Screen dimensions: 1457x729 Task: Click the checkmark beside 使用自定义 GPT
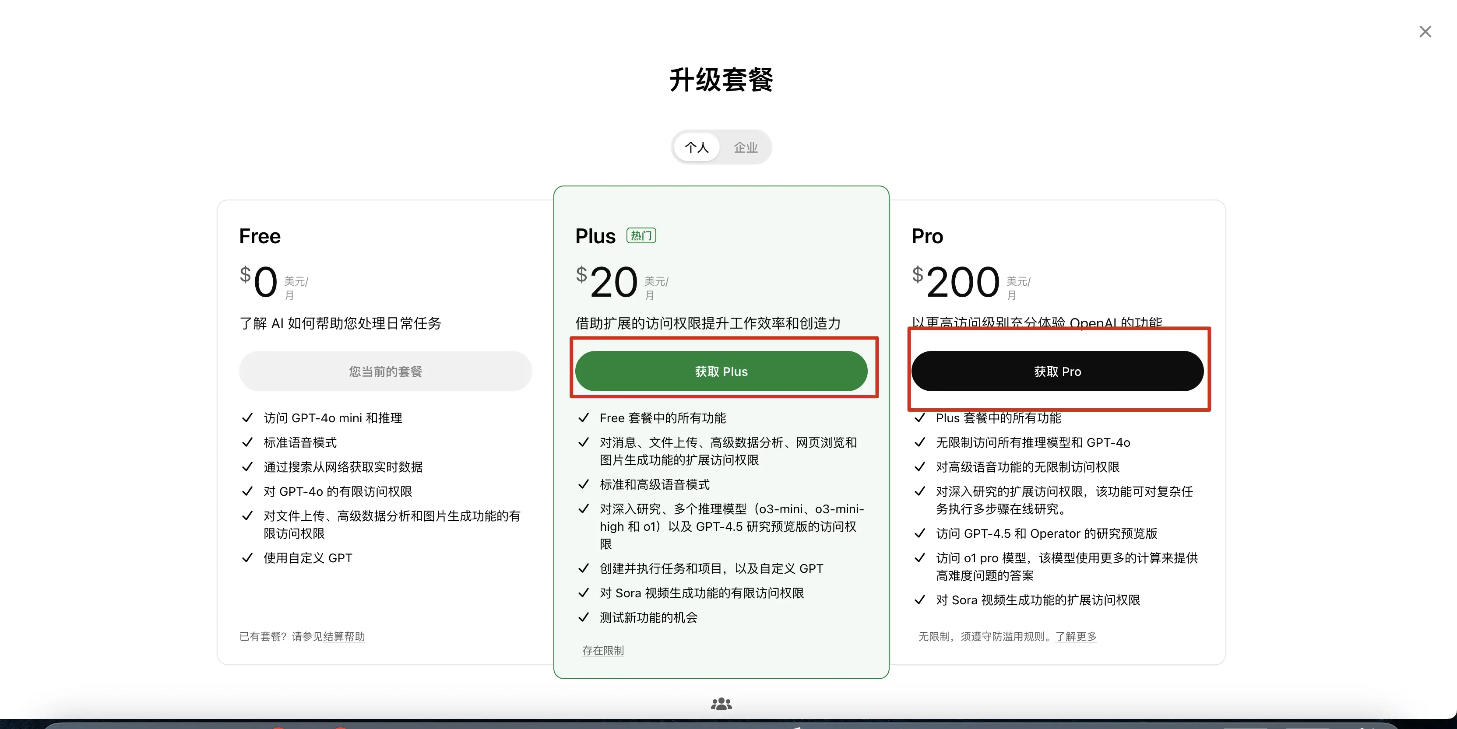click(247, 558)
